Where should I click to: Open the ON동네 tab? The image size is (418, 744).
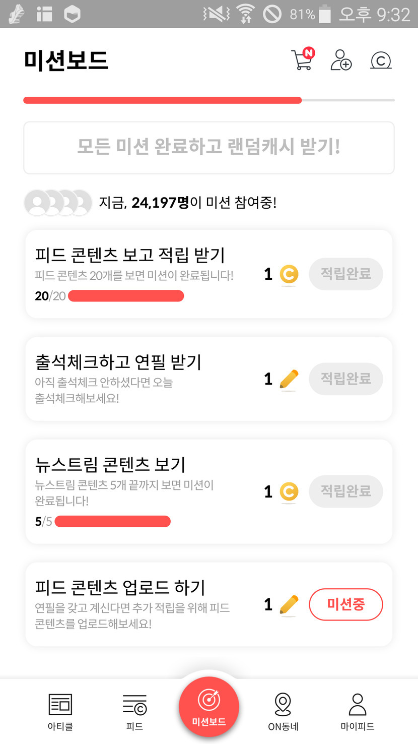[283, 711]
